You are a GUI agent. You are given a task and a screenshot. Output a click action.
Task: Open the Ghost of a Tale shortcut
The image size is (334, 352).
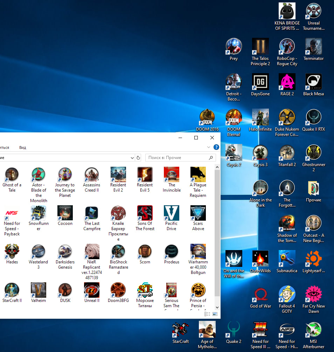click(x=12, y=175)
